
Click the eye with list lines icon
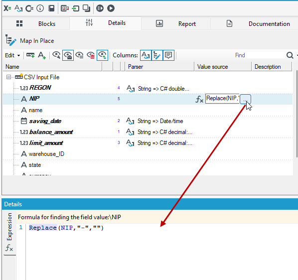79,55
